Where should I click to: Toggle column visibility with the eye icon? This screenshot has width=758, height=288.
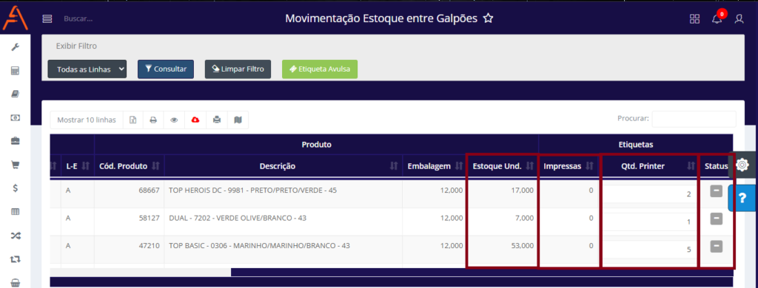[x=174, y=120]
